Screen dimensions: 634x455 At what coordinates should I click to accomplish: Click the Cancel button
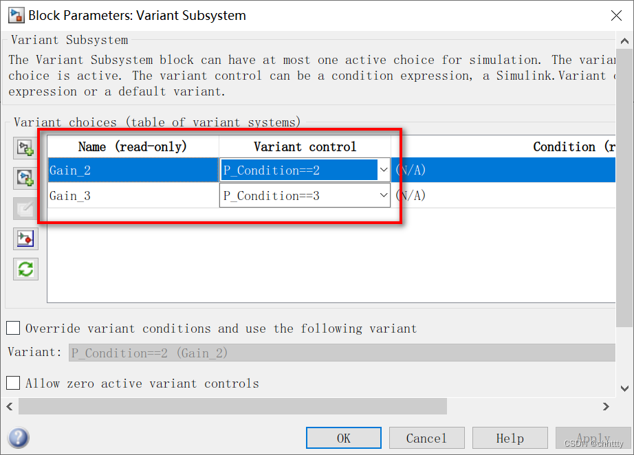[426, 438]
